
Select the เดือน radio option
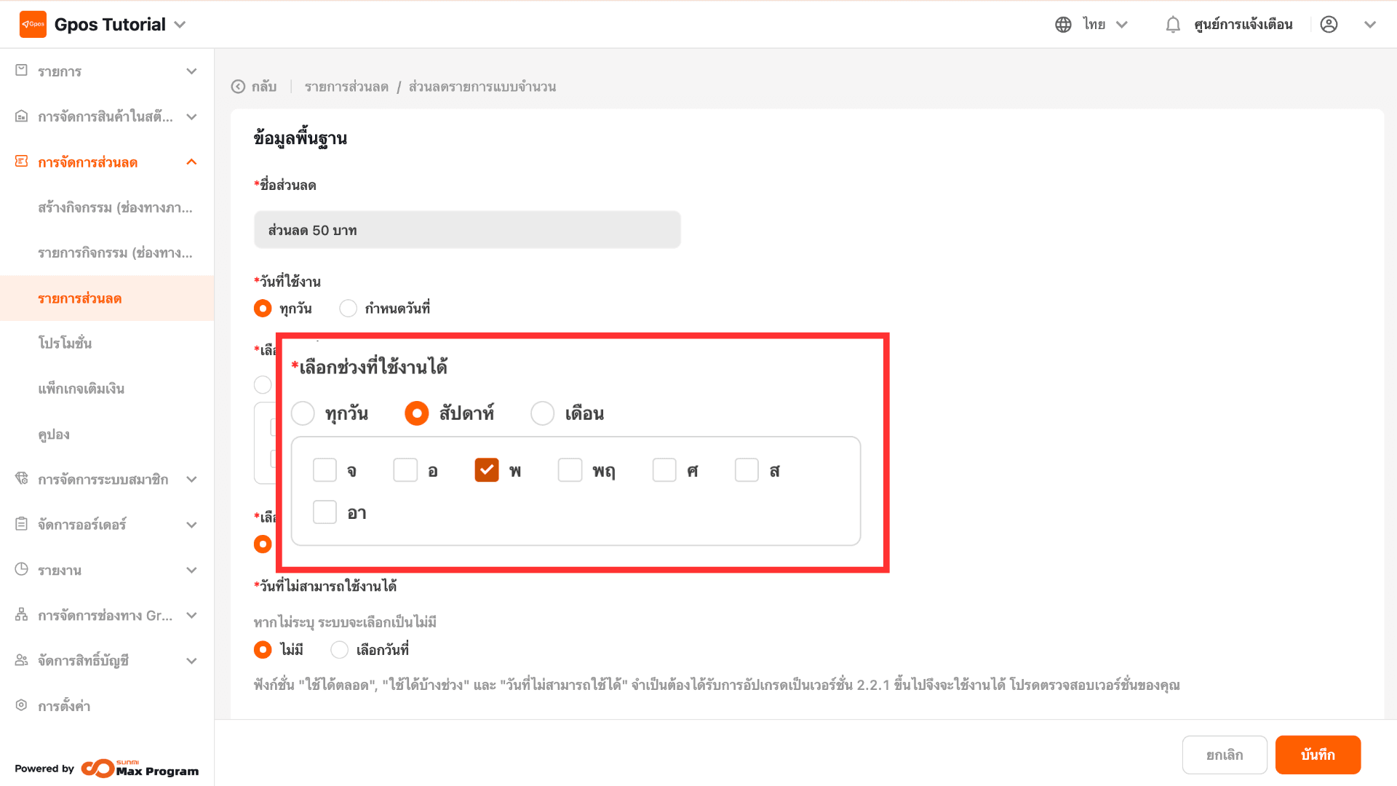542,413
